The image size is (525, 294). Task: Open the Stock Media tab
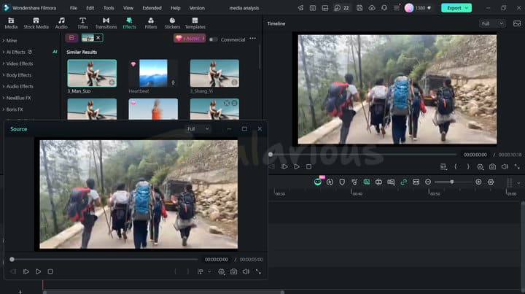point(36,23)
